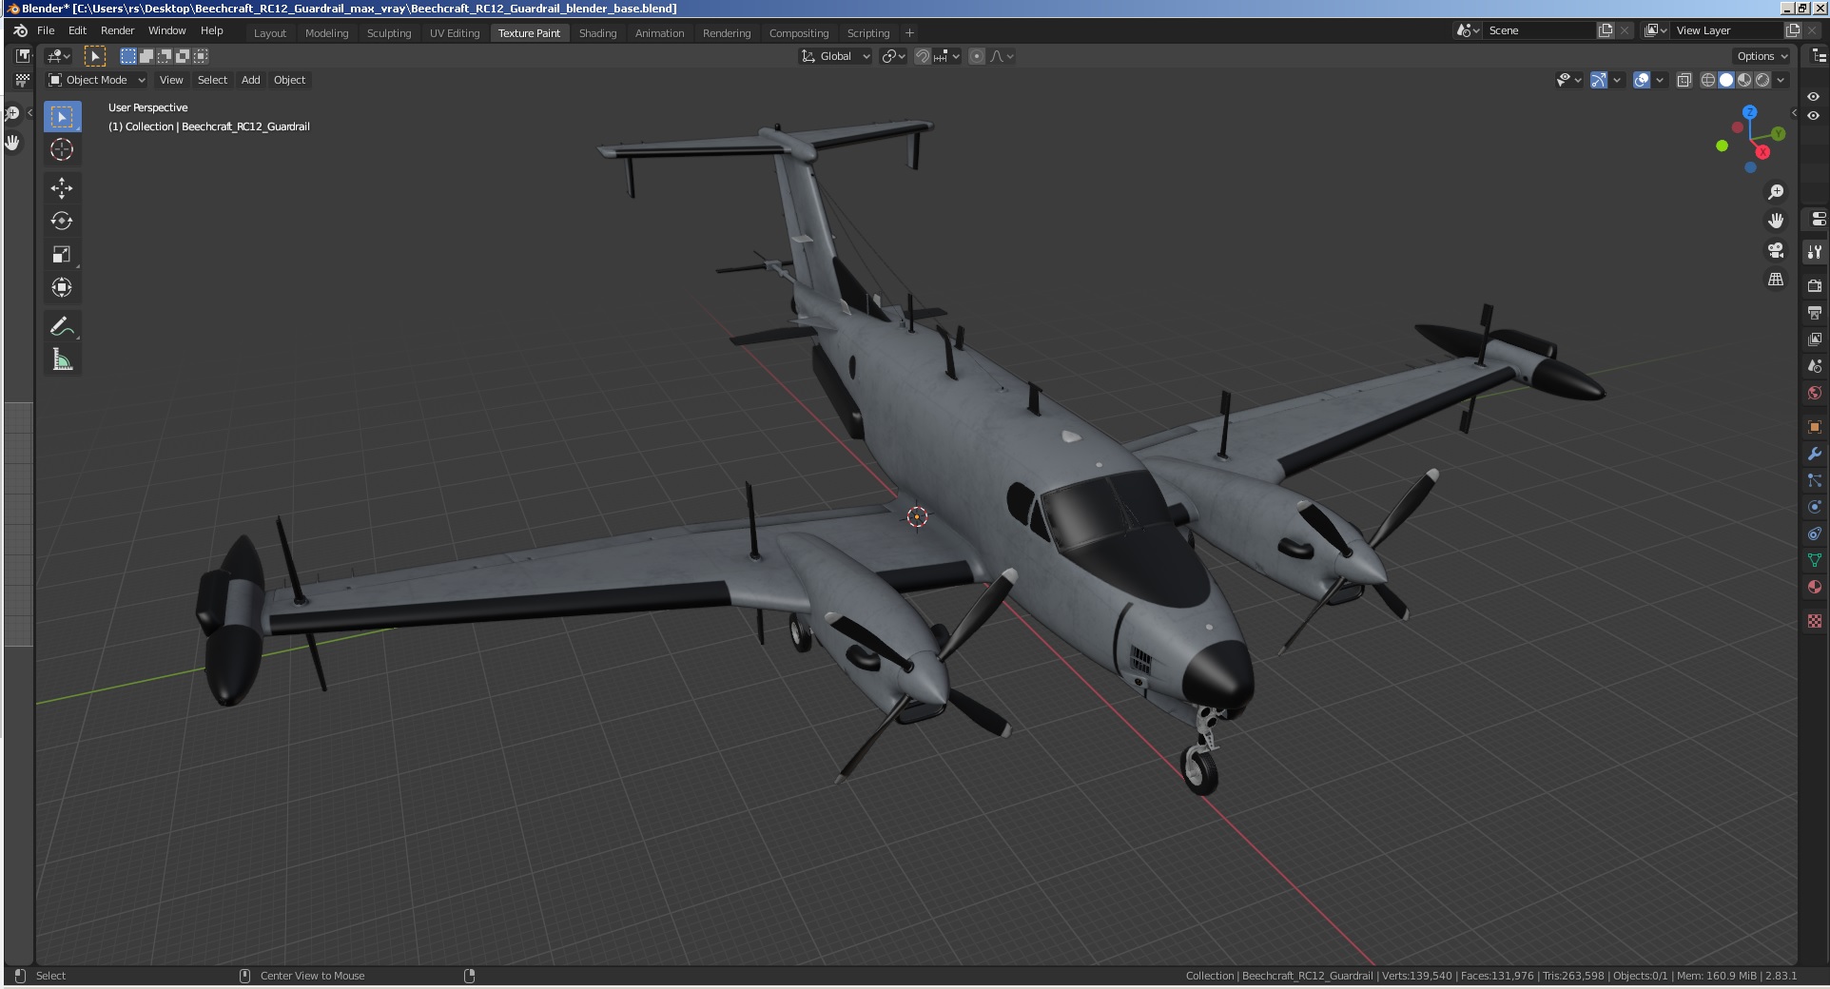Open the World properties tab

[x=1815, y=393]
